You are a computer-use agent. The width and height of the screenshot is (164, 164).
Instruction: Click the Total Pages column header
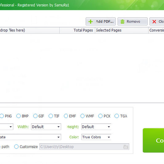[x=77, y=31]
